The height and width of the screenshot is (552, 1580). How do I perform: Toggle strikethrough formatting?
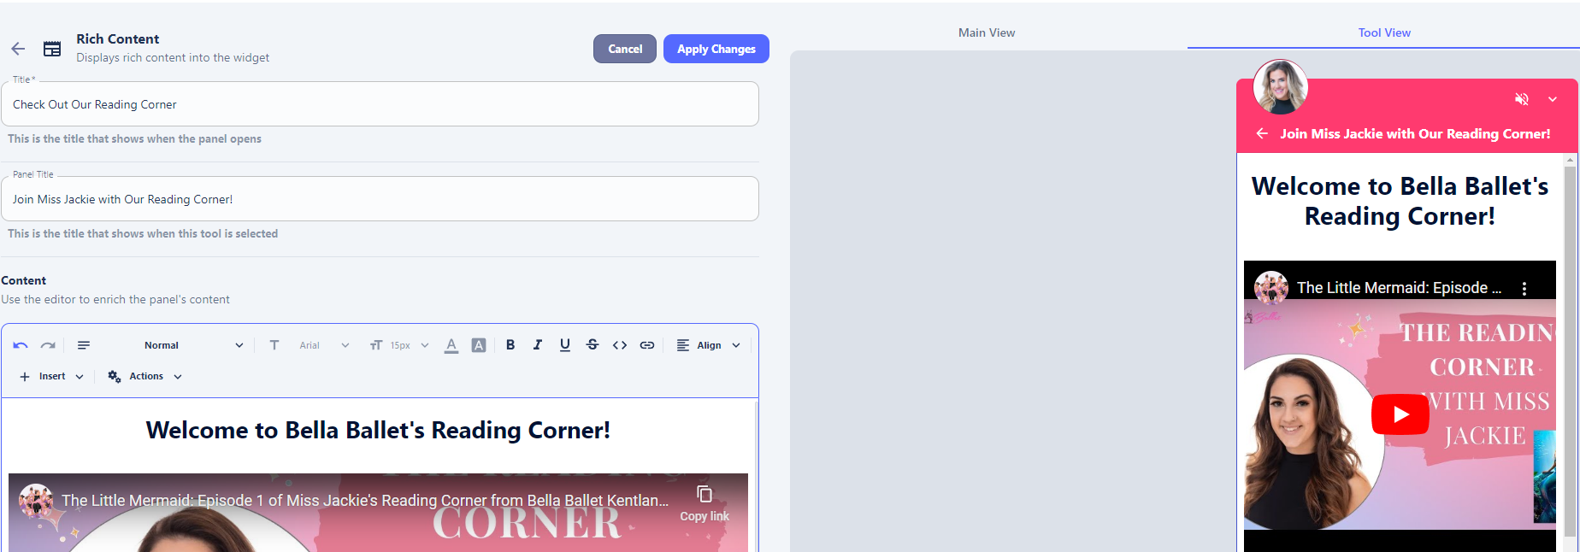click(592, 345)
